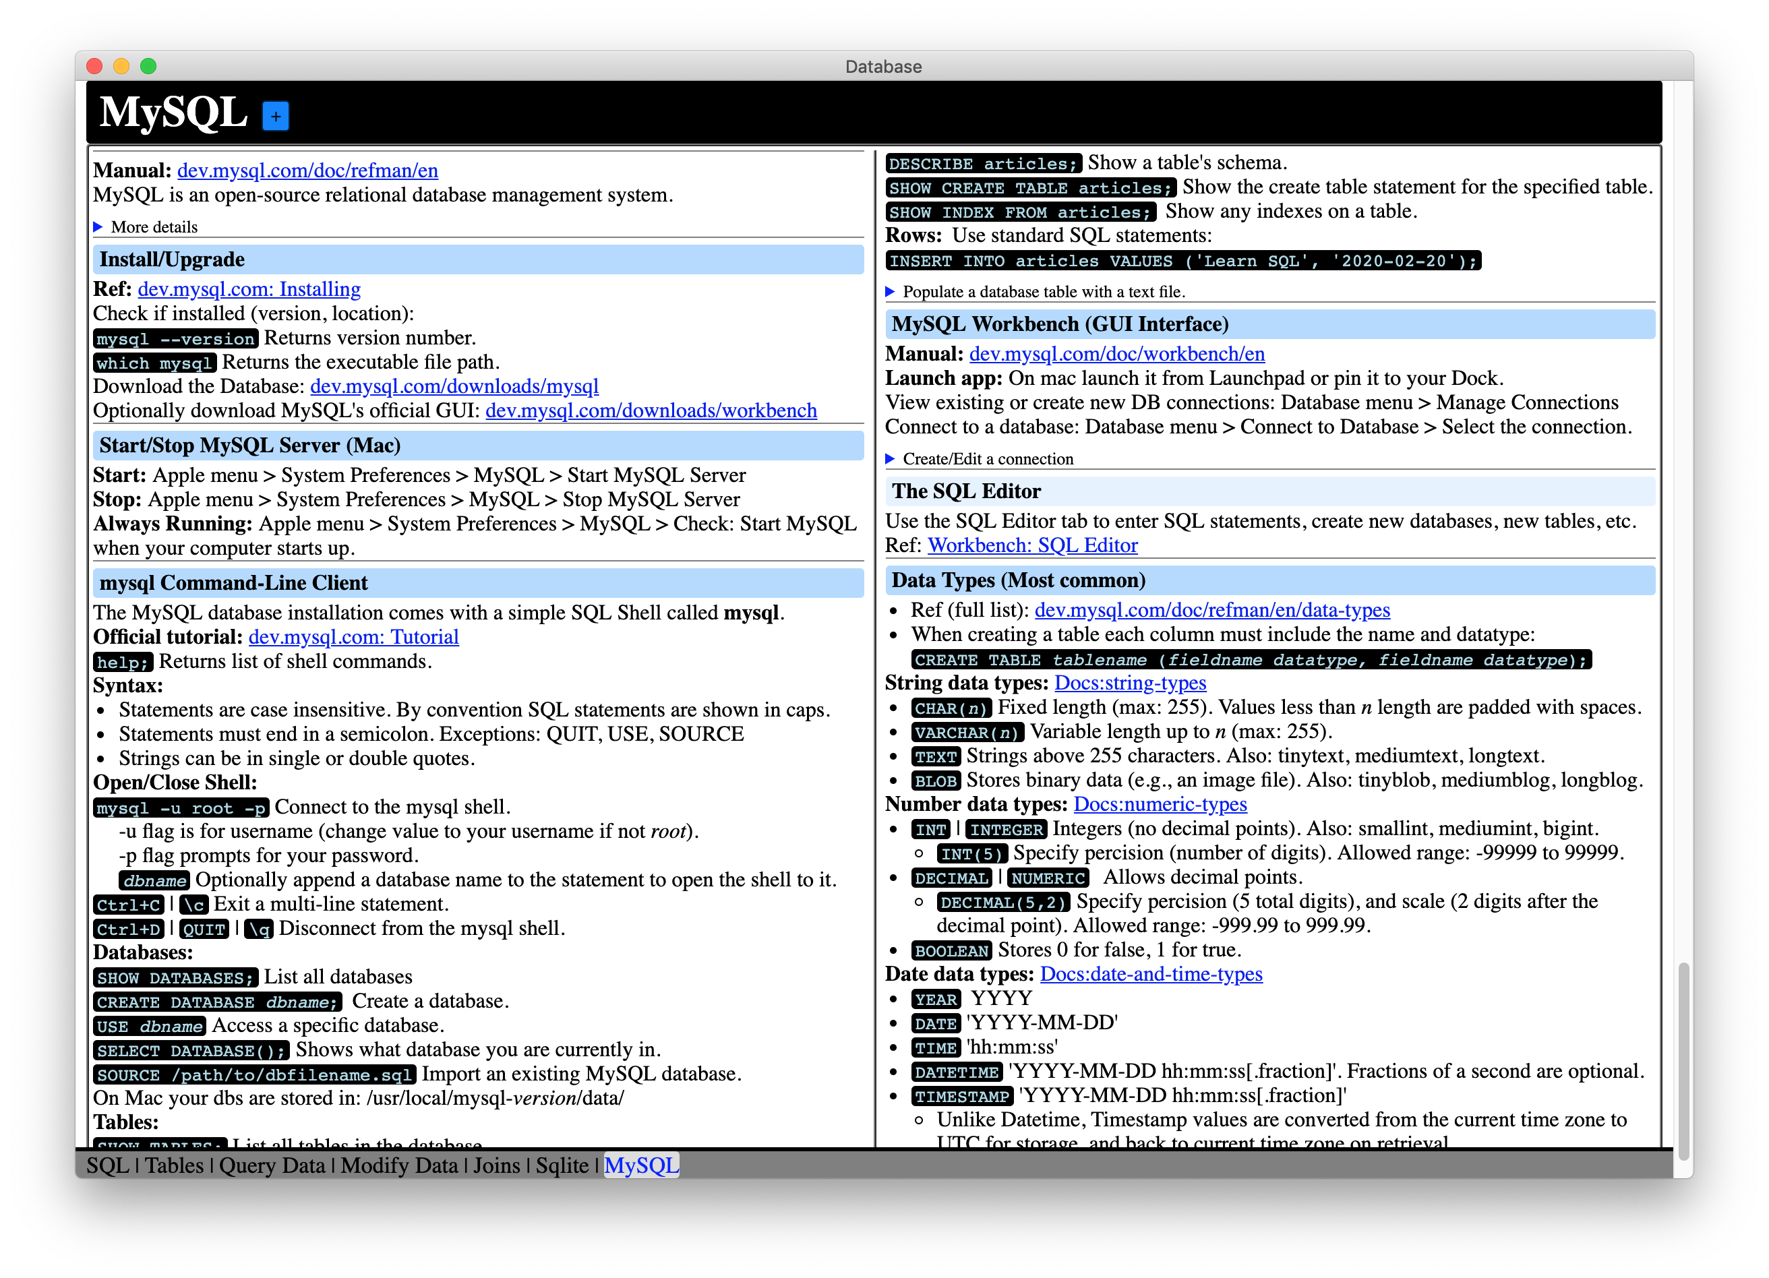
Task: Click the 'SHOW CREATE TABLE articles;' snippet
Action: (x=1031, y=188)
